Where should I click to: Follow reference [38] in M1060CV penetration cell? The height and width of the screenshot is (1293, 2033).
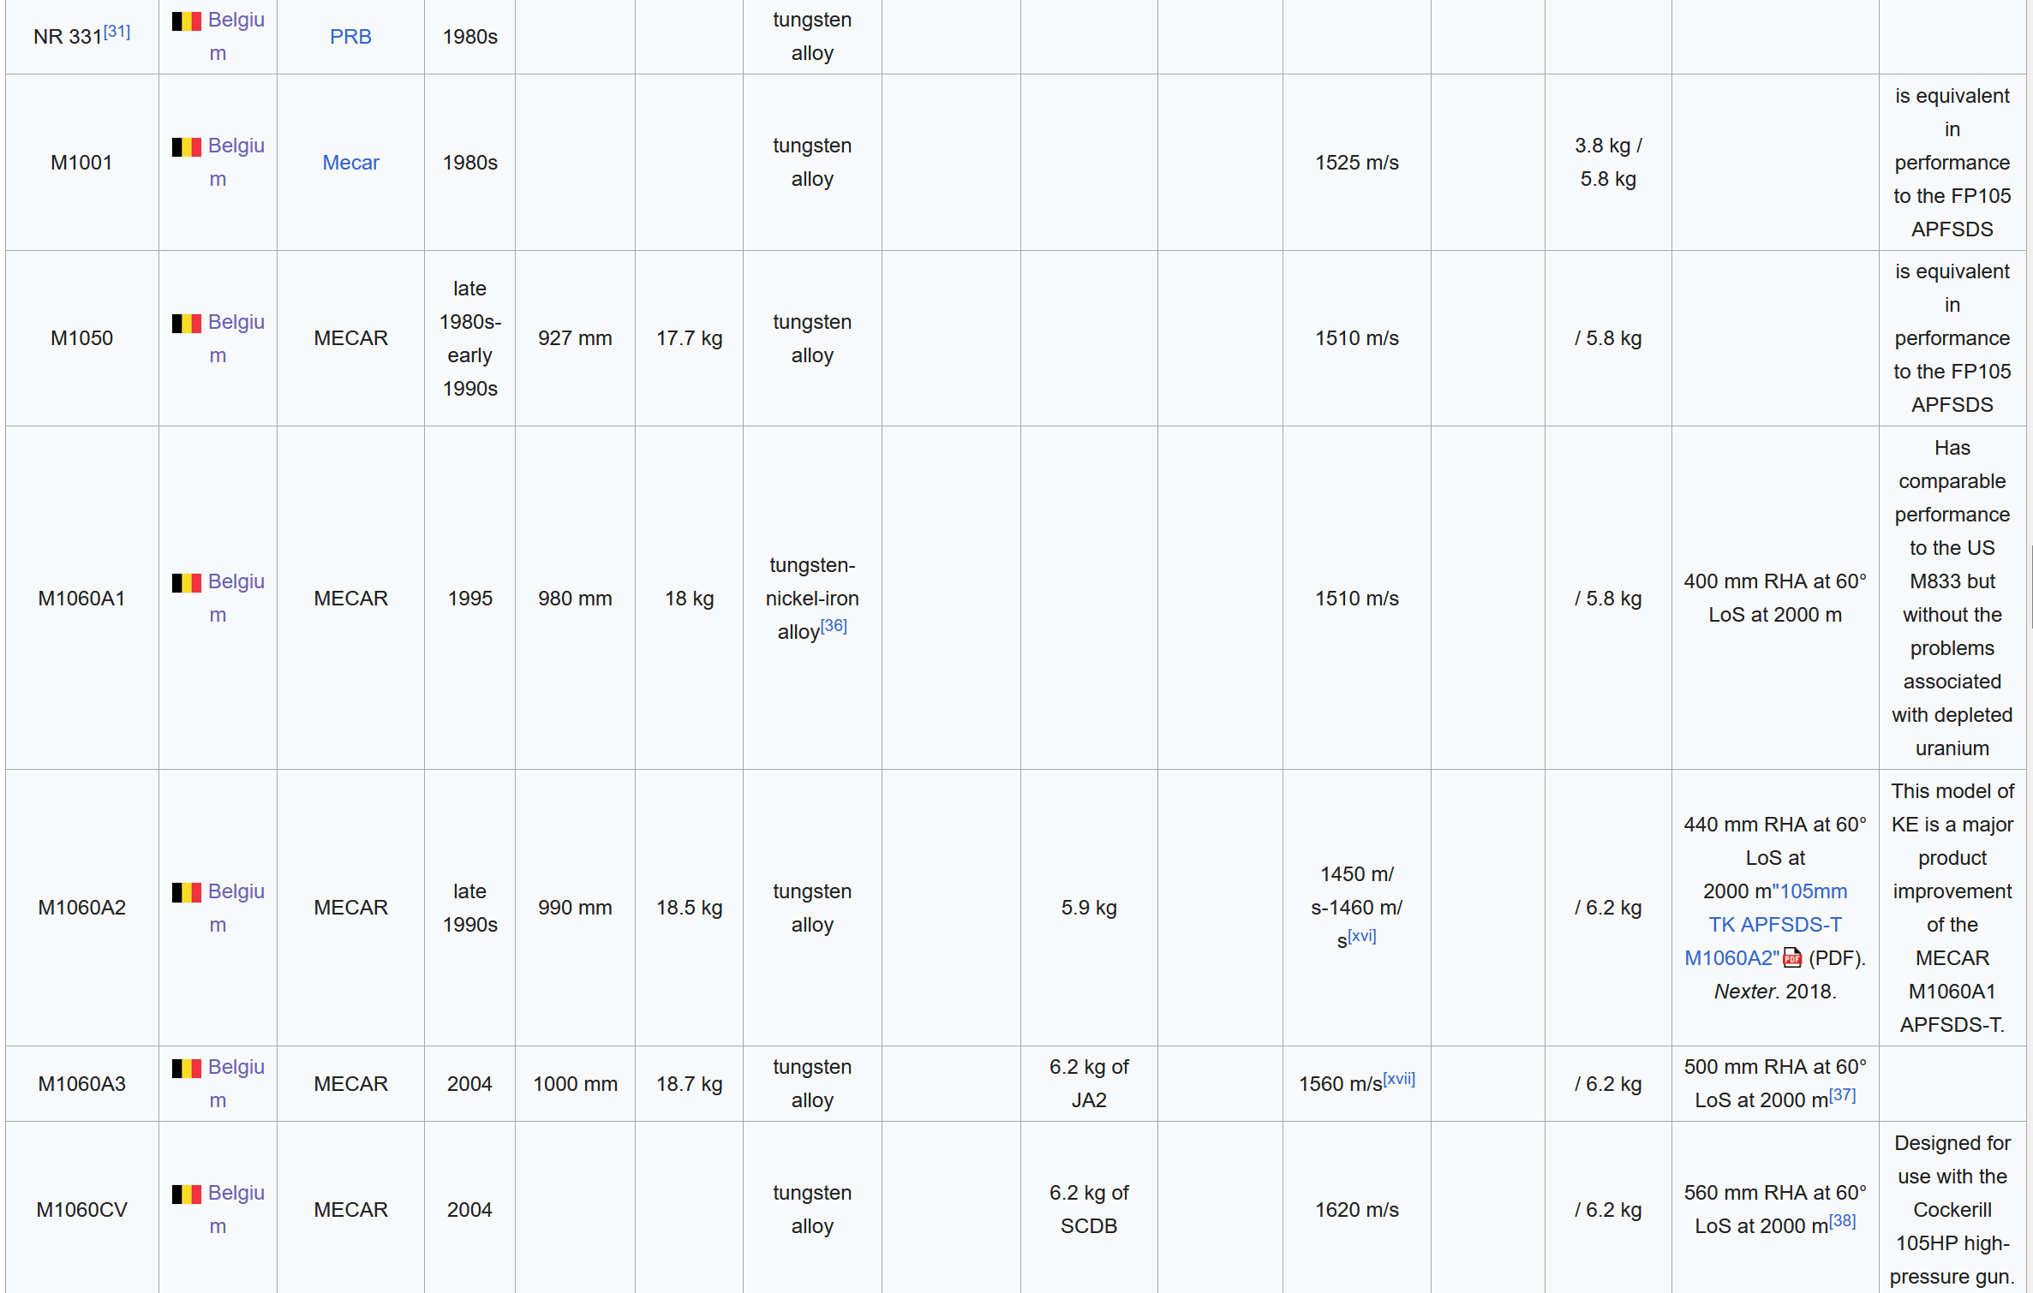tap(1842, 1221)
